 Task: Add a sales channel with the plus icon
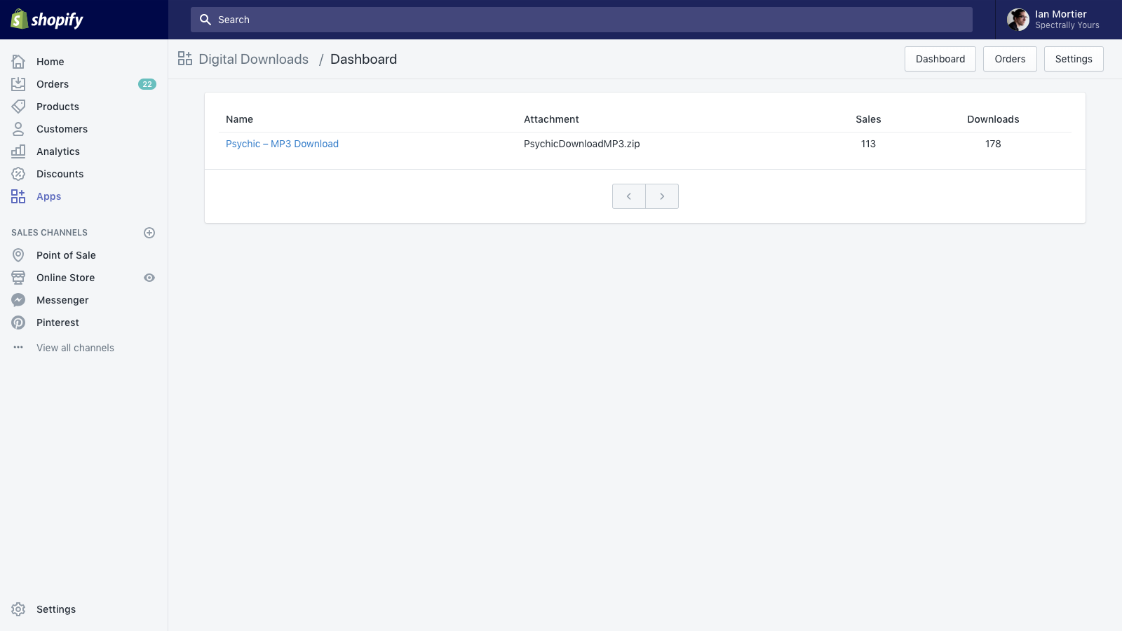tap(149, 233)
